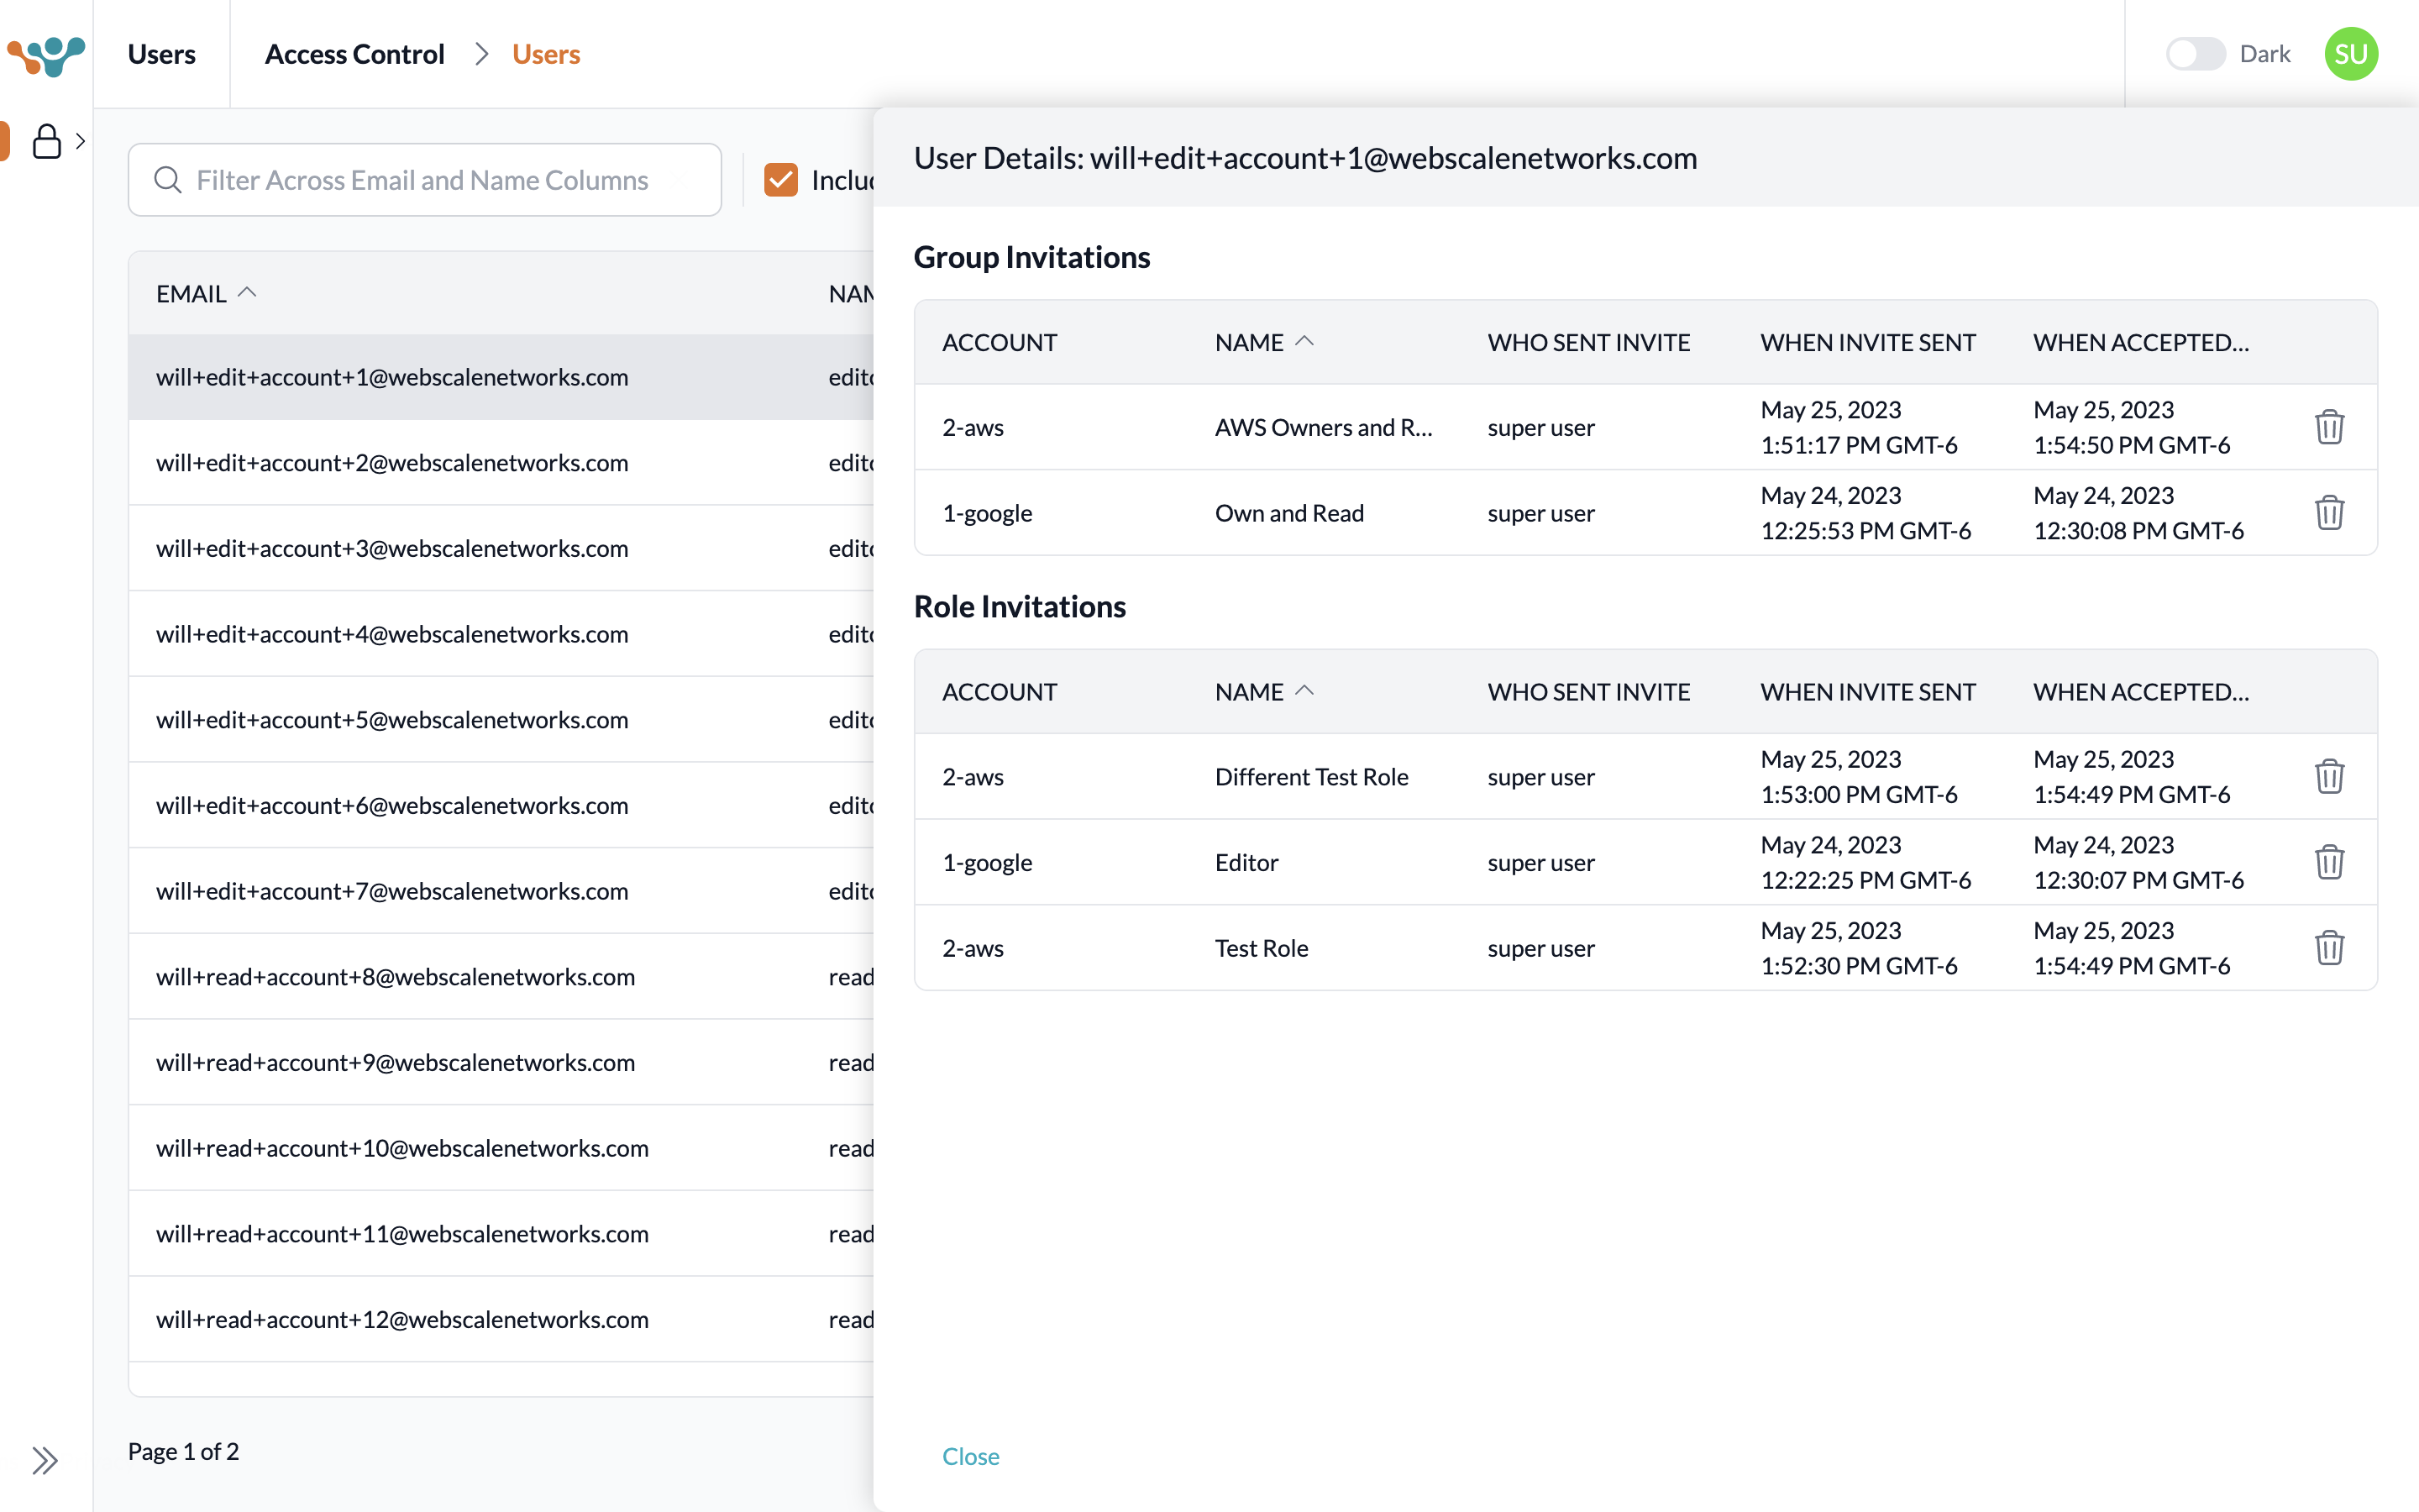Select will+read+account+10 user row
The height and width of the screenshot is (1512, 2419).
401,1148
